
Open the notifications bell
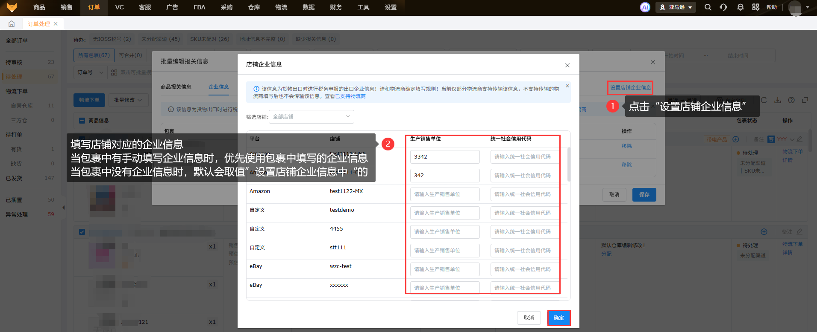click(x=741, y=7)
